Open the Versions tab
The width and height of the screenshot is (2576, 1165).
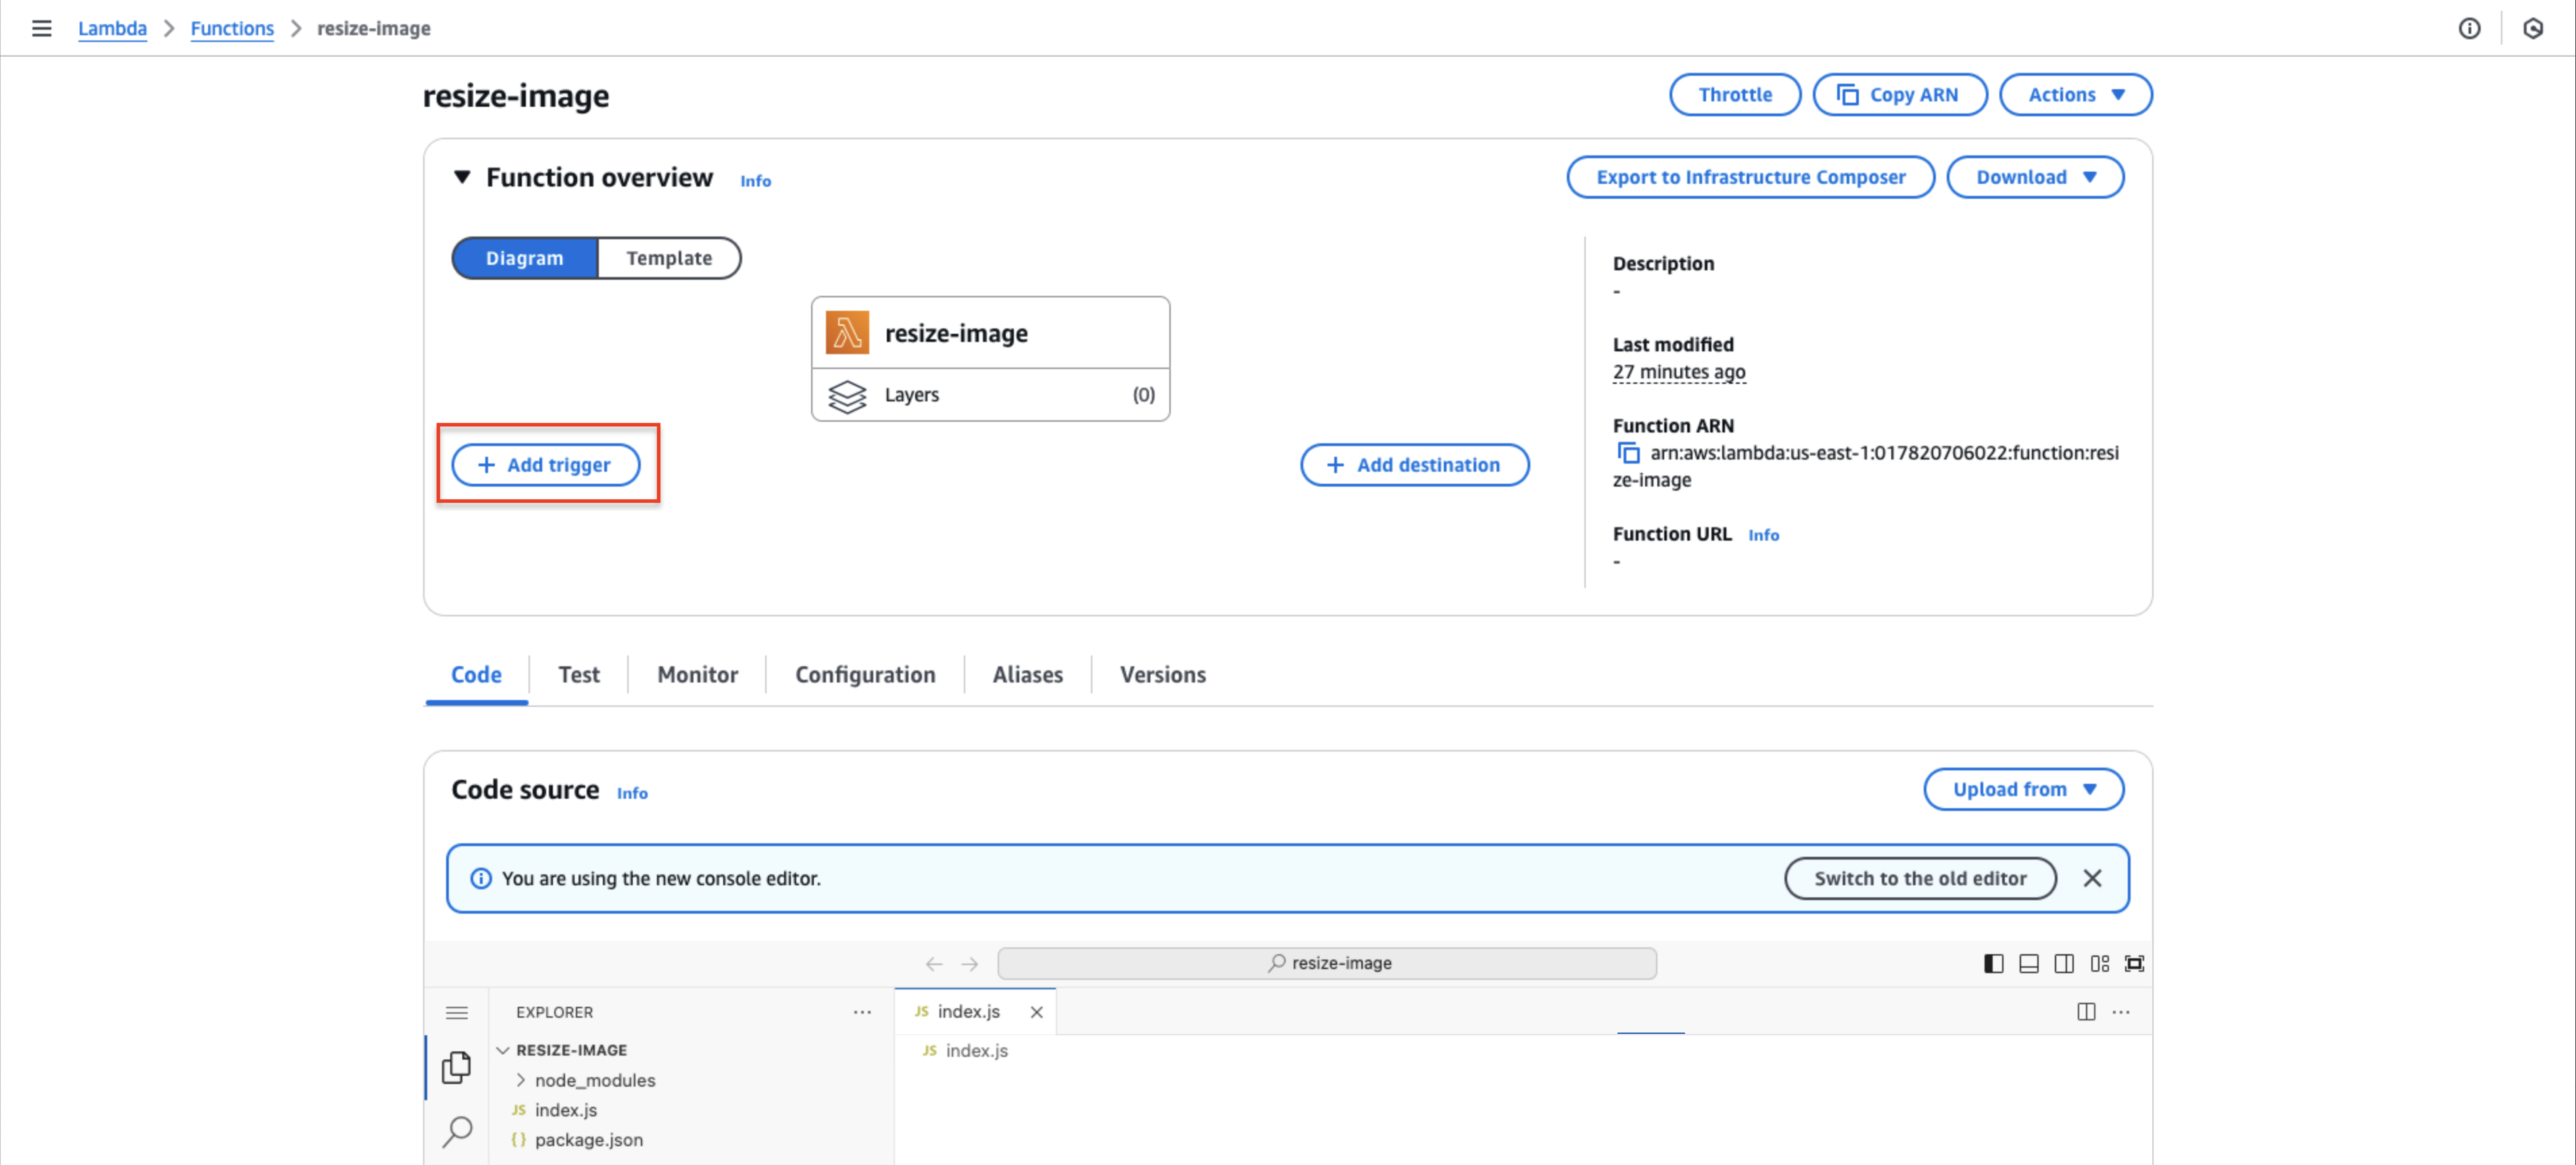click(1163, 675)
